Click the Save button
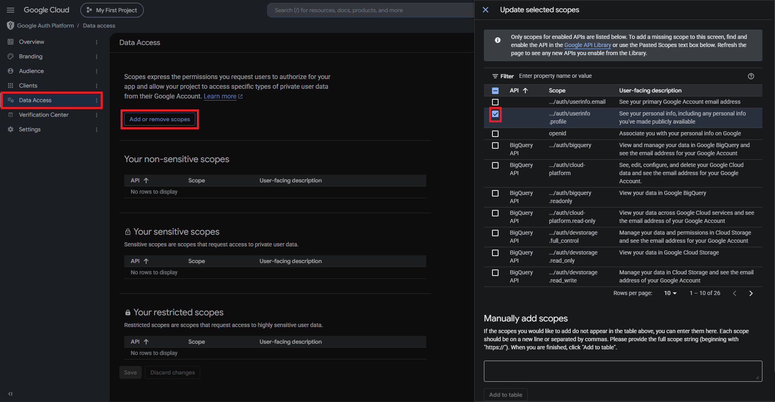 tap(130, 372)
